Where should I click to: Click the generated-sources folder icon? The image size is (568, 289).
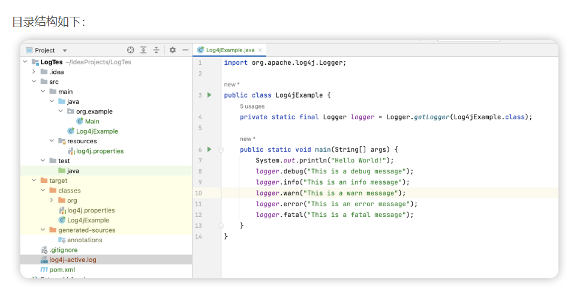tap(53, 230)
